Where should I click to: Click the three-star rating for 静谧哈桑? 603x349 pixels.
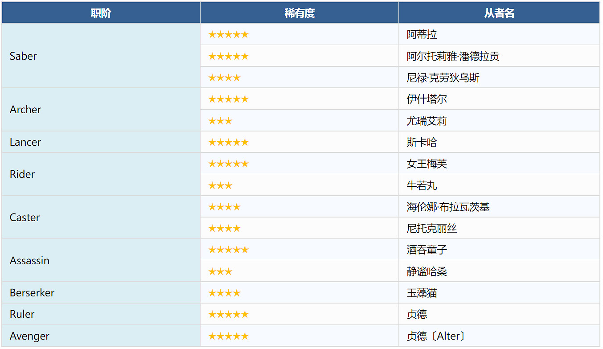220,272
